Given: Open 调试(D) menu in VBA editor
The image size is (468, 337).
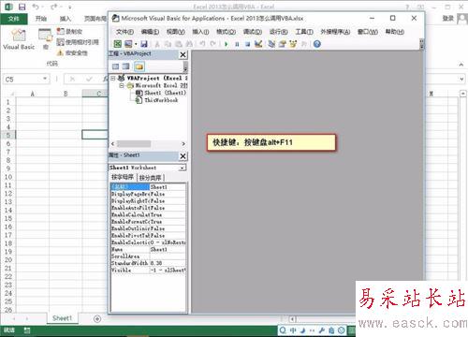Looking at the screenshot, I should (x=253, y=32).
